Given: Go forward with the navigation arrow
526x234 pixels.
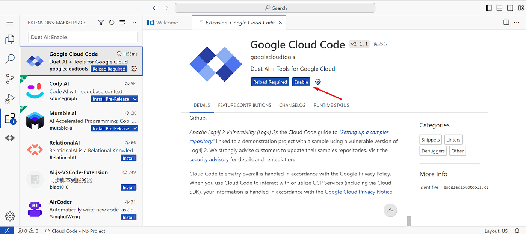Looking at the screenshot, I should [166, 8].
